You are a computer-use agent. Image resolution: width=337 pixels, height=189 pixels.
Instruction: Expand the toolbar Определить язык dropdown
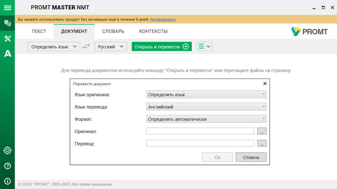[54, 46]
